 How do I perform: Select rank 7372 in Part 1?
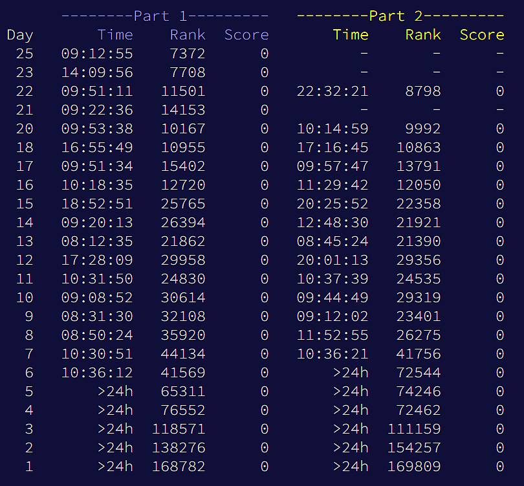[x=188, y=54]
